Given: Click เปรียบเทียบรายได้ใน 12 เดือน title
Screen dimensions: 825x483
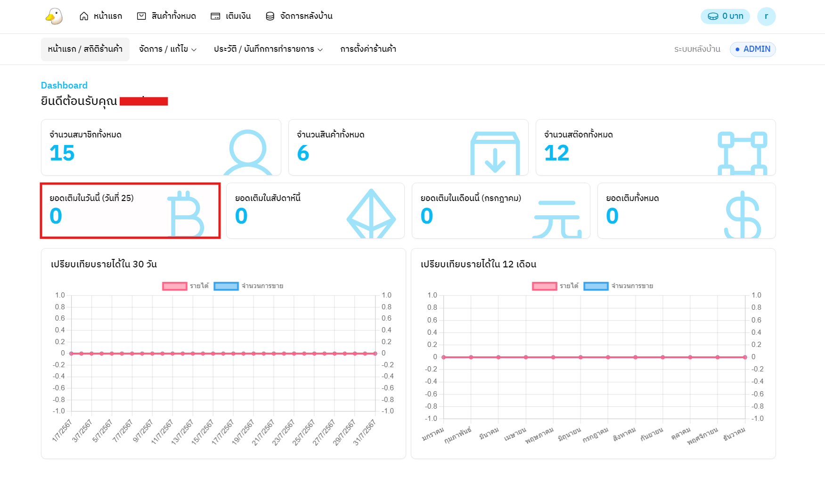Looking at the screenshot, I should [478, 264].
